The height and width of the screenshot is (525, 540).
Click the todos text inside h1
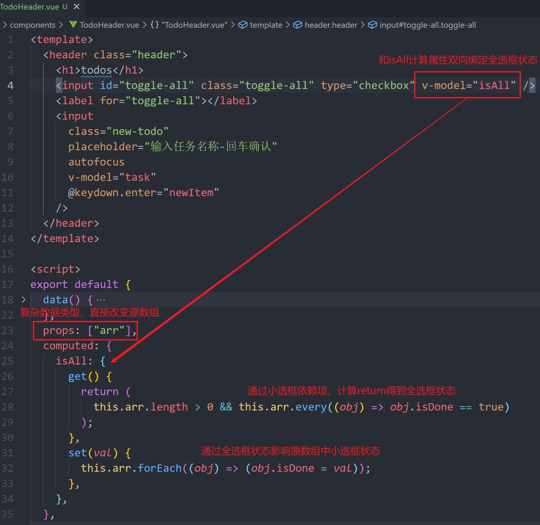coord(96,70)
